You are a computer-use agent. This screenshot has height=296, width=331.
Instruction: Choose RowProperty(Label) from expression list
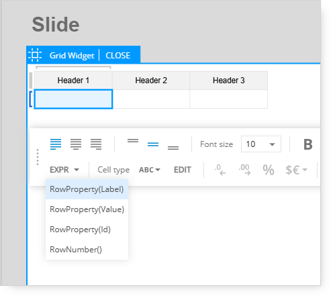[x=87, y=189]
